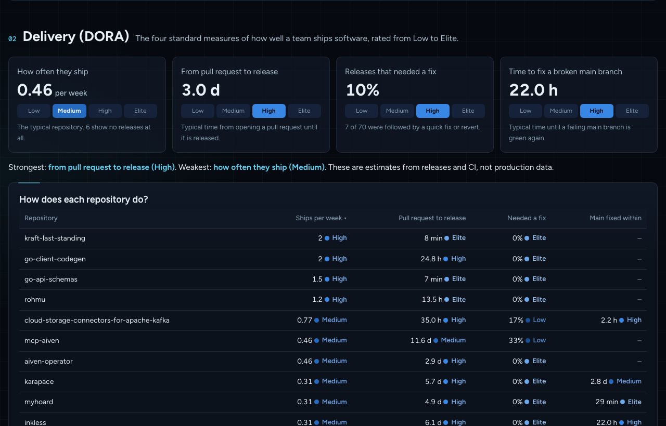Screen dimensions: 666x426
Task: Select Low rating under Time to fix a broken main branch
Action: 526,111
